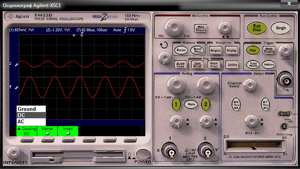Toggle the Run Stop button
The height and width of the screenshot is (169, 300).
[x=256, y=28]
